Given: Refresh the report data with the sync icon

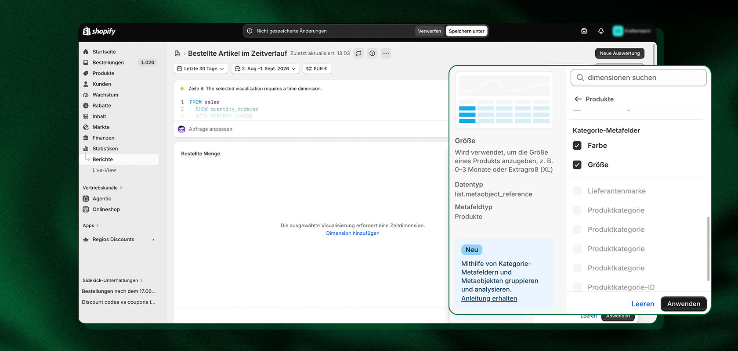Looking at the screenshot, I should [358, 54].
